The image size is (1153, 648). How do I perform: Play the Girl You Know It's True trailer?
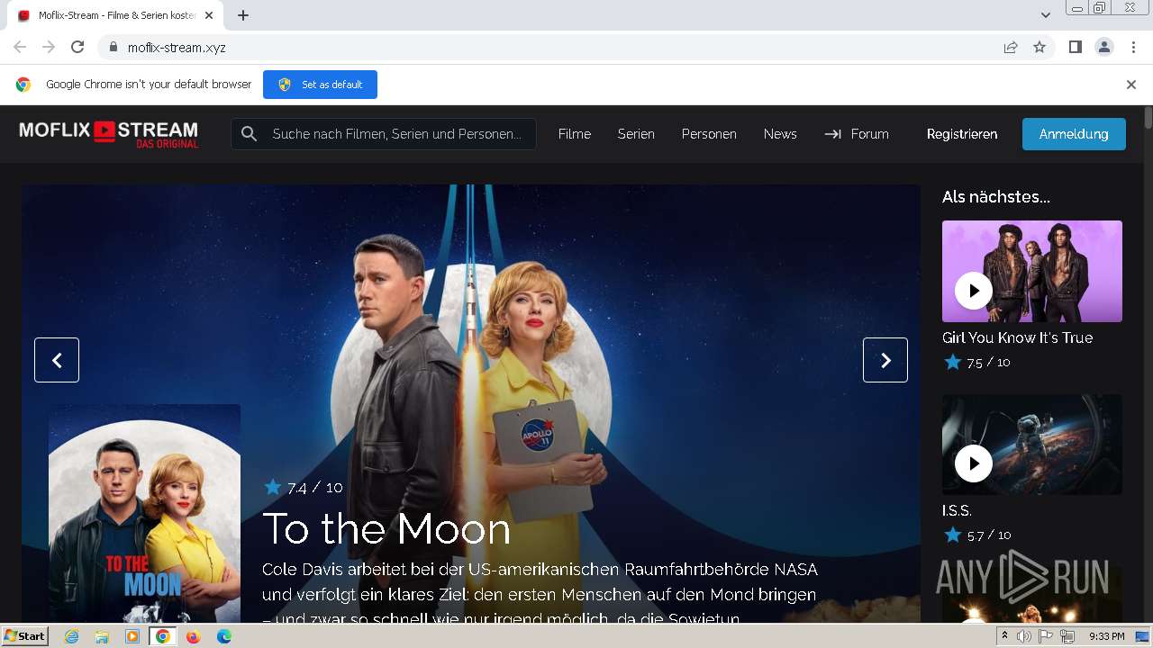tap(974, 291)
